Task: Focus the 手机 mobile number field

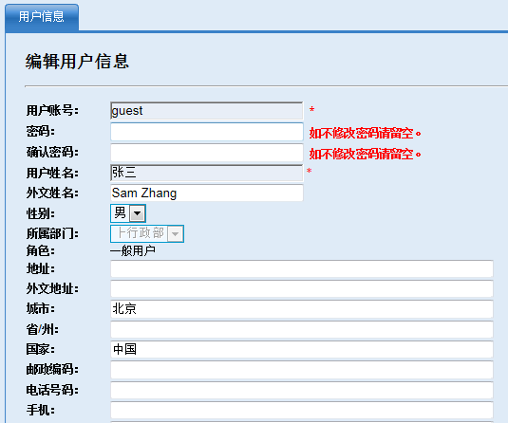Action: pos(302,411)
